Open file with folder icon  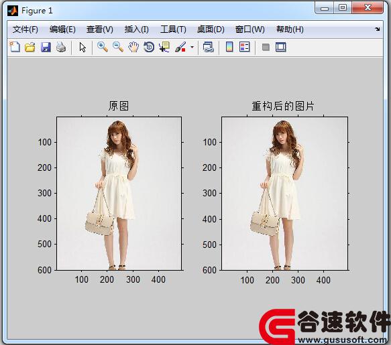(30, 47)
